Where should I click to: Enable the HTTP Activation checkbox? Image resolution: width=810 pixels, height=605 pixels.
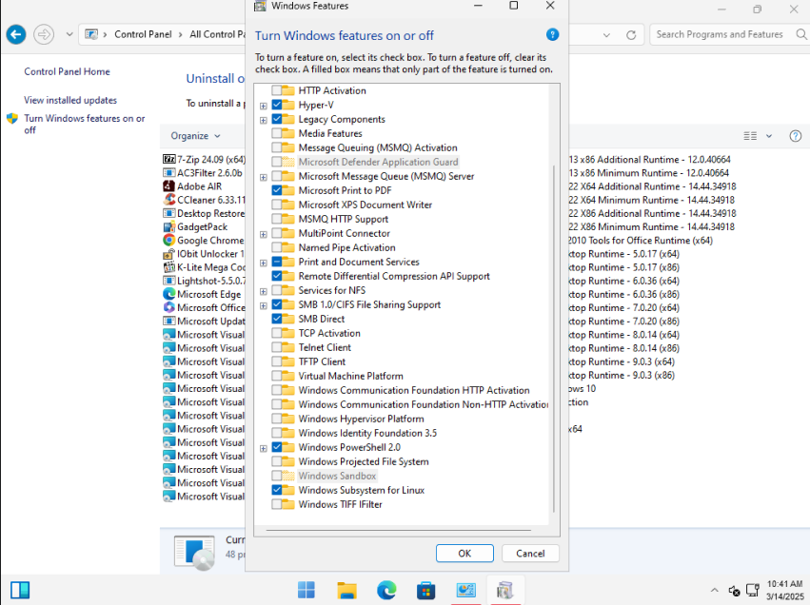pyautogui.click(x=277, y=90)
